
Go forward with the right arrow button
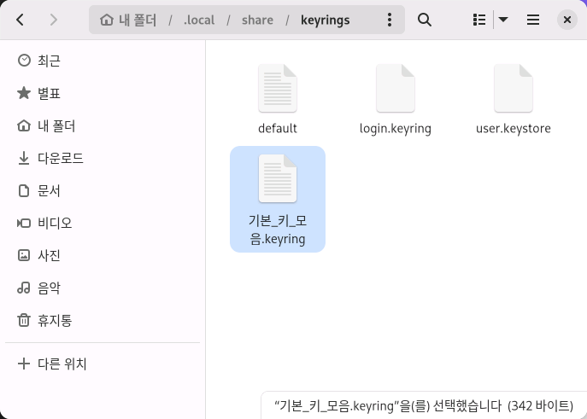pyautogui.click(x=54, y=20)
